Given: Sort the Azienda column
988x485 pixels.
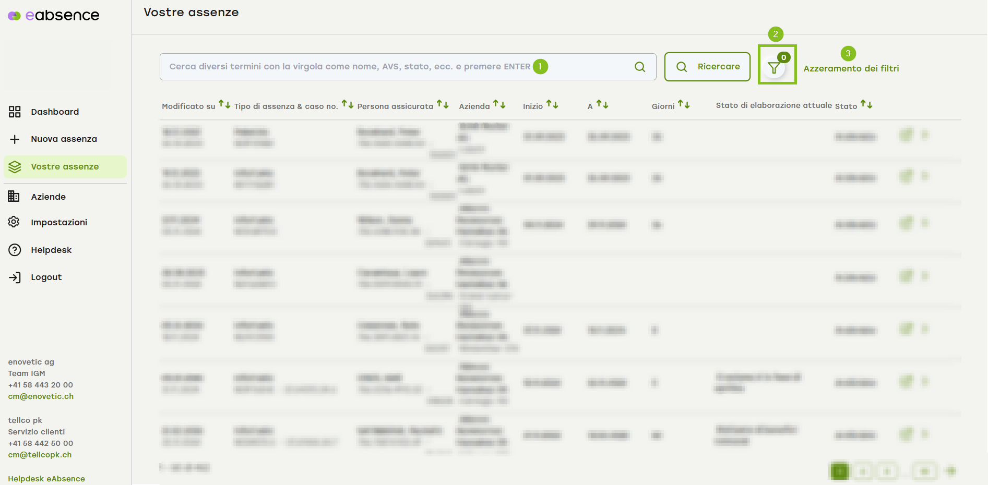Looking at the screenshot, I should tap(499, 104).
